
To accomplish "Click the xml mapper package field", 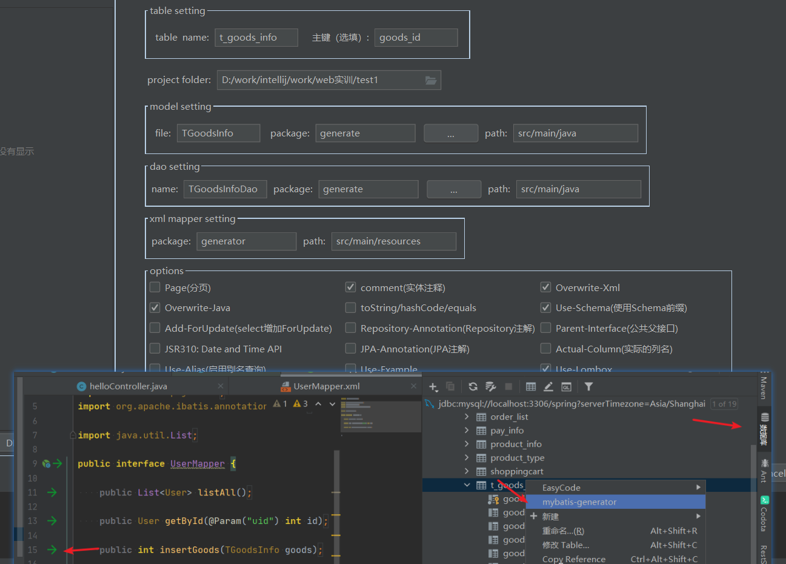I will (x=247, y=241).
